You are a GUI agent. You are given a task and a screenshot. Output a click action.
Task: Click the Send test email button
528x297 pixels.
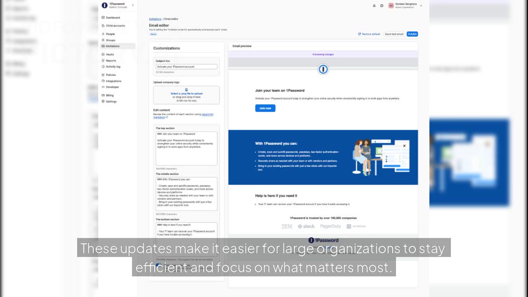394,34
